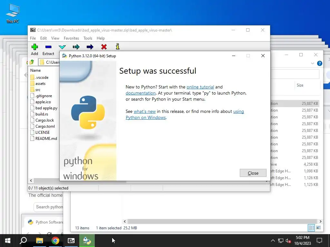Click the blue Help question icon in Explorer
Image resolution: width=330 pixels, height=247 pixels.
pos(319,63)
